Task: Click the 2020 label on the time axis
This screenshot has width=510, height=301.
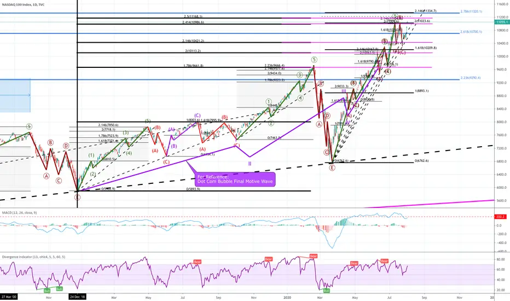Action: pyautogui.click(x=287, y=297)
